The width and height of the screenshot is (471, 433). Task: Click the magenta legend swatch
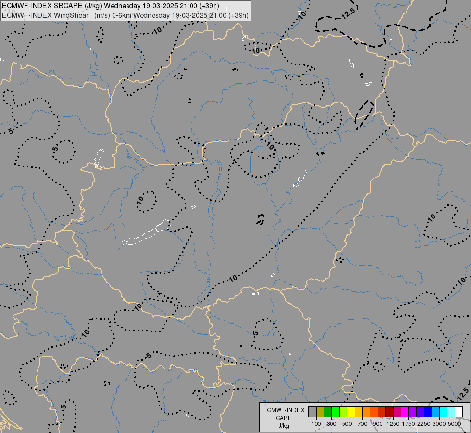pyautogui.click(x=405, y=411)
